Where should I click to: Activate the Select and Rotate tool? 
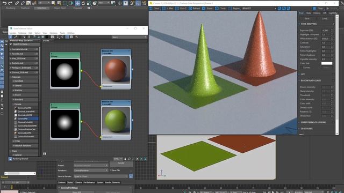point(83,3)
